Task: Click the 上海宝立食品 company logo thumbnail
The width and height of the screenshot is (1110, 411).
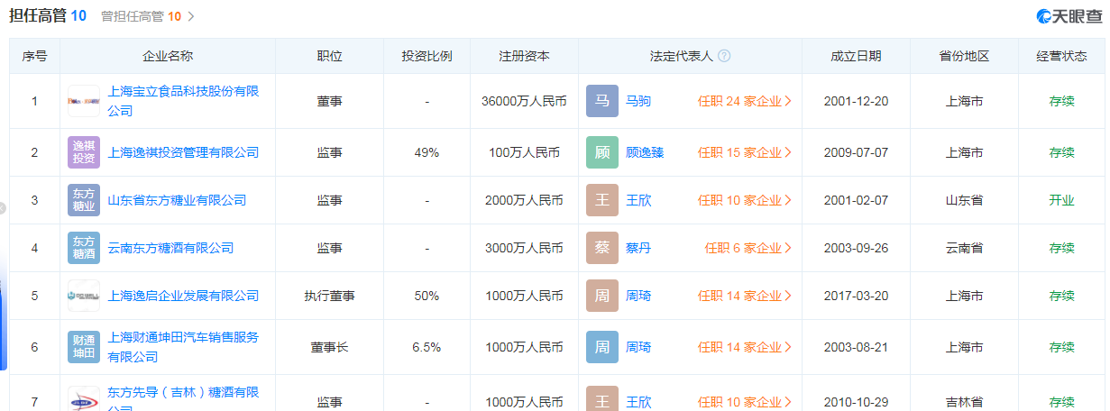Action: (x=84, y=101)
